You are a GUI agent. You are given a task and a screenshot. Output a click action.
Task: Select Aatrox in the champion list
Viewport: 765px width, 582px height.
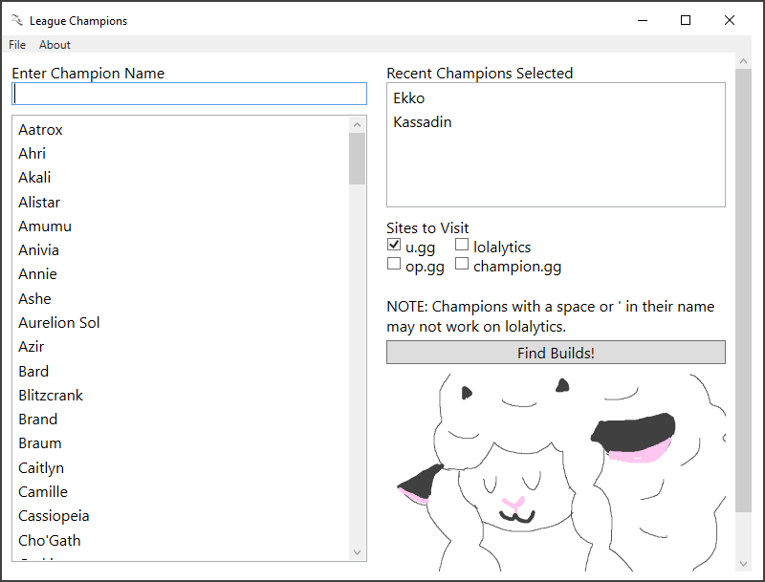click(181, 130)
